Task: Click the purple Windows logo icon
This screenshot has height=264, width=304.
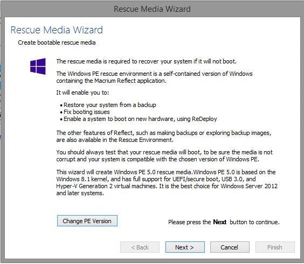Action: [x=38, y=66]
